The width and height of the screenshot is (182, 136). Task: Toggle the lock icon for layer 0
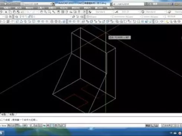tap(29, 16)
